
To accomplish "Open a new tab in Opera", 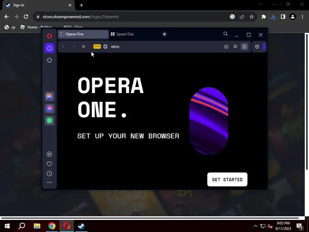I will point(164,34).
